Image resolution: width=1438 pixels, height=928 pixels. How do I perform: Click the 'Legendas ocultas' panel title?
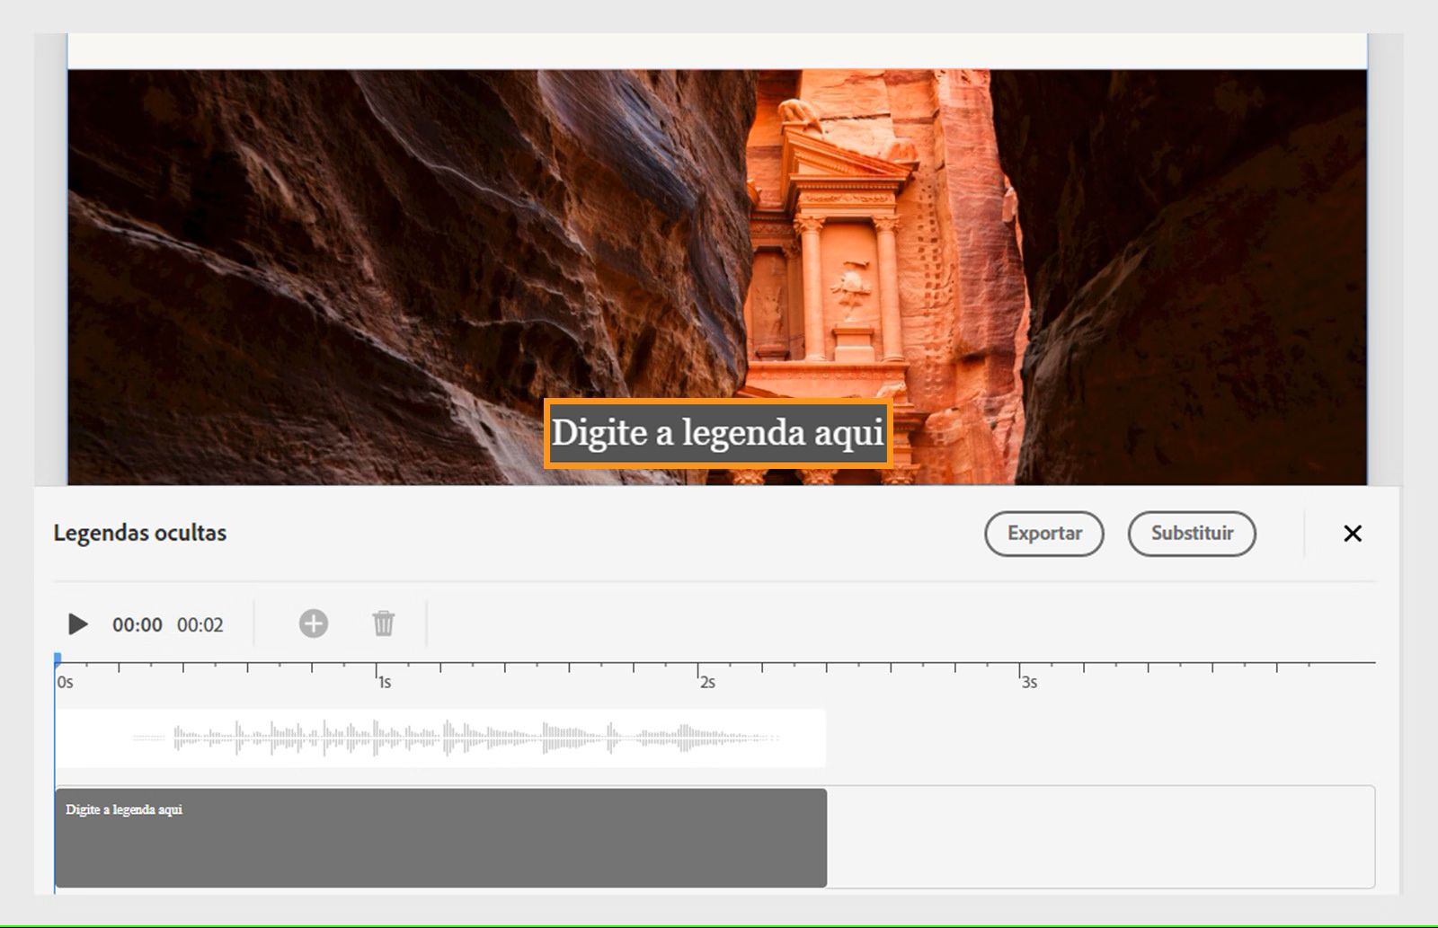tap(140, 533)
